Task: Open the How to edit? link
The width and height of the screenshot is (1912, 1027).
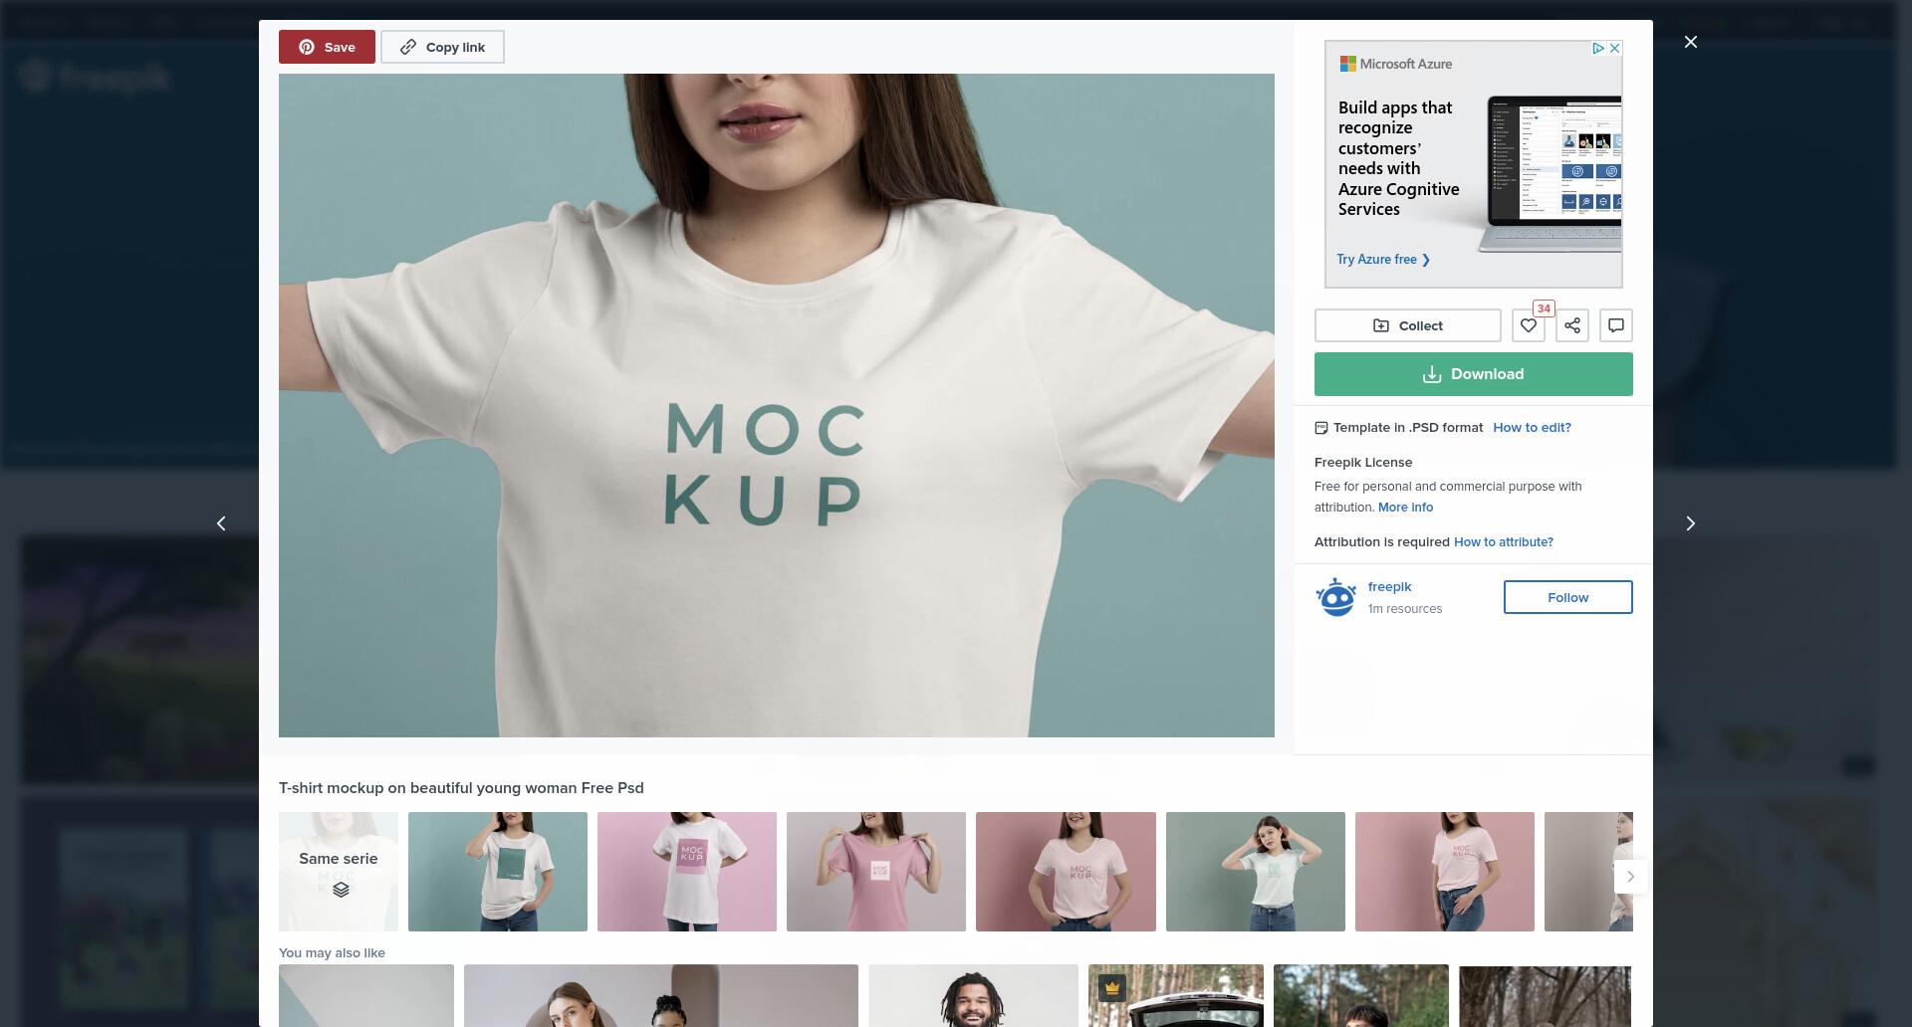Action: pyautogui.click(x=1532, y=428)
